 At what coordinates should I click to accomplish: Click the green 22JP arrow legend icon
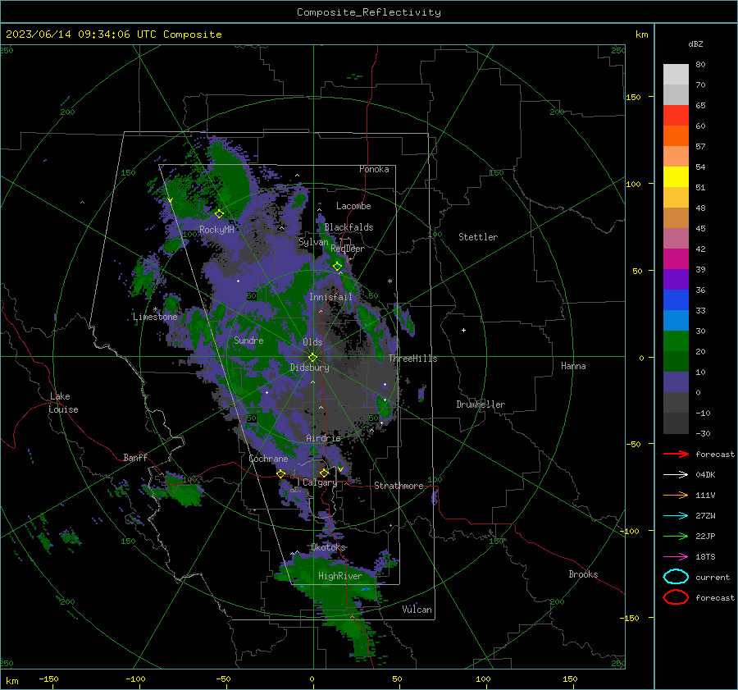[x=676, y=536]
